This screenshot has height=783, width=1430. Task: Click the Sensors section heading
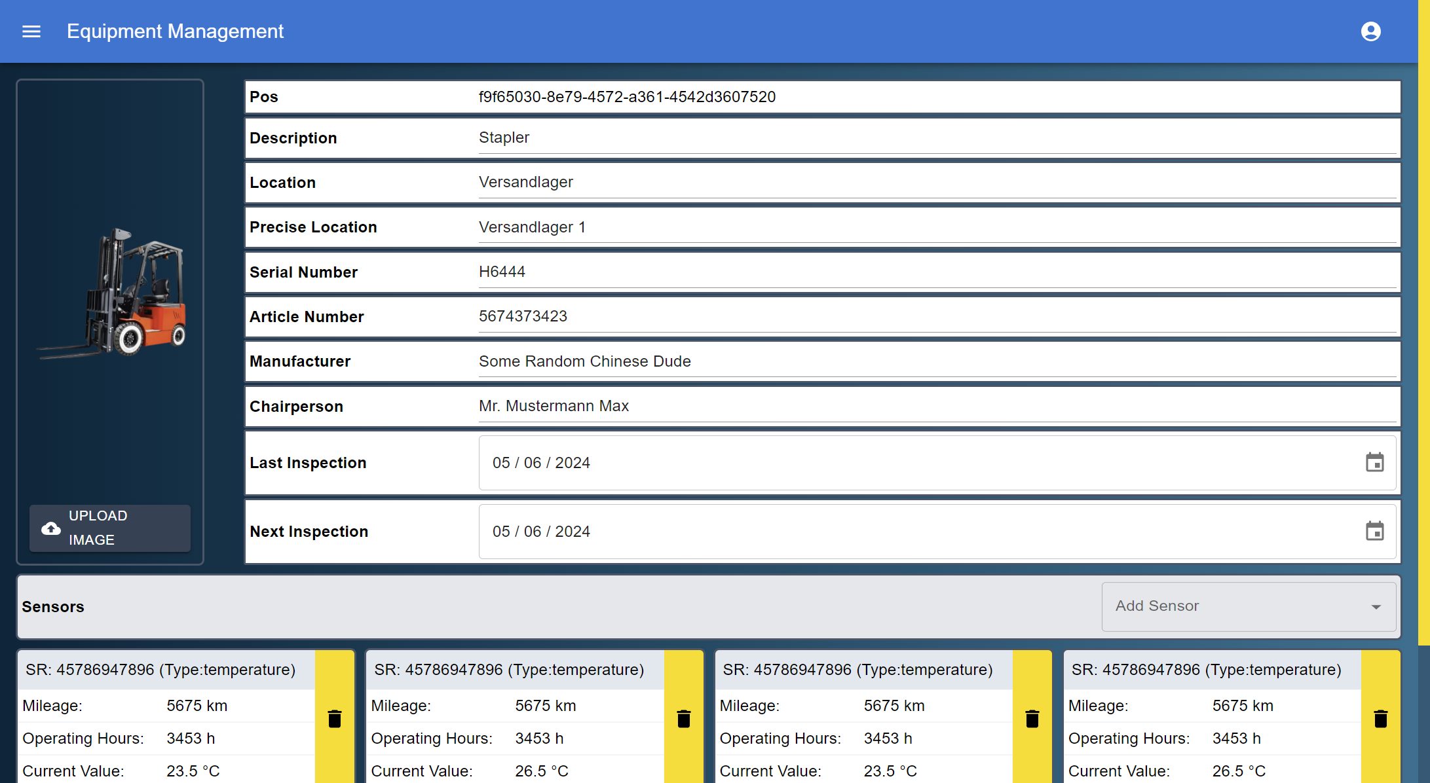pos(53,607)
